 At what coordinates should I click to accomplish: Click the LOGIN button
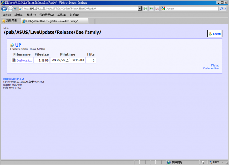coord(215,34)
